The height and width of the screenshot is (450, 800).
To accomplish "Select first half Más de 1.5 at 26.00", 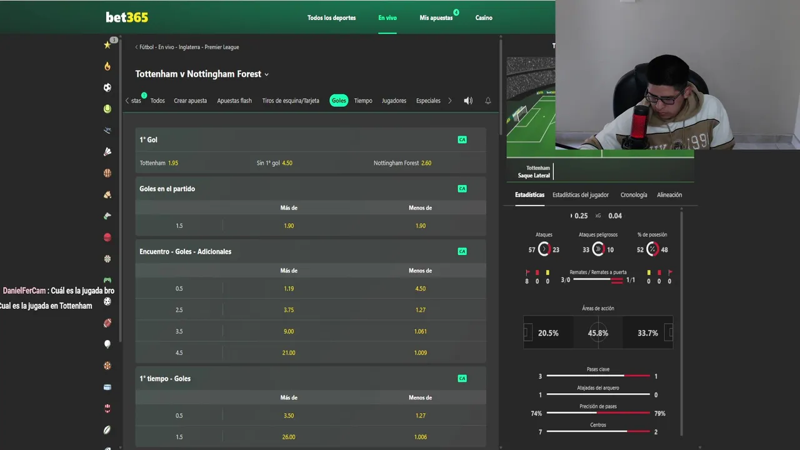I will (x=289, y=437).
